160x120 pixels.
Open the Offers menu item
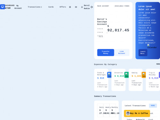pos(63,7)
